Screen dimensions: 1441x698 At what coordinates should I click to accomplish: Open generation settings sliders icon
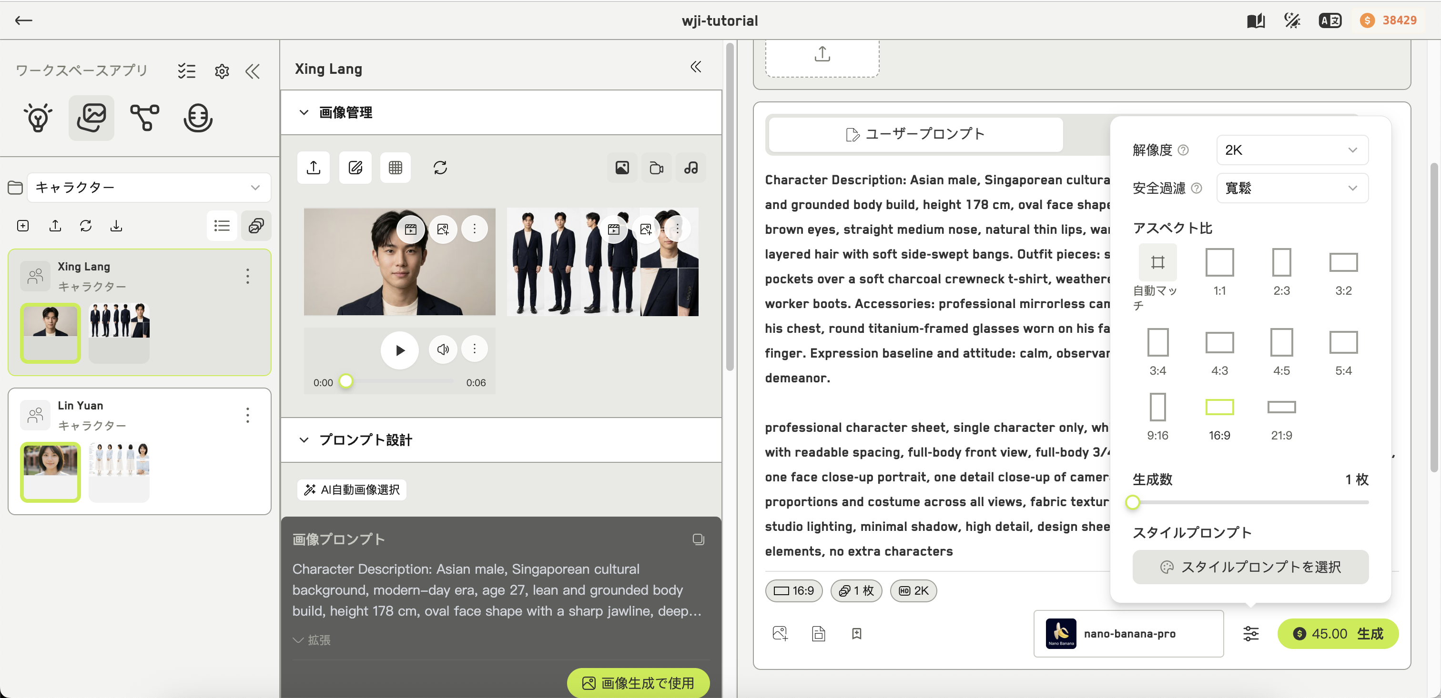(x=1251, y=634)
